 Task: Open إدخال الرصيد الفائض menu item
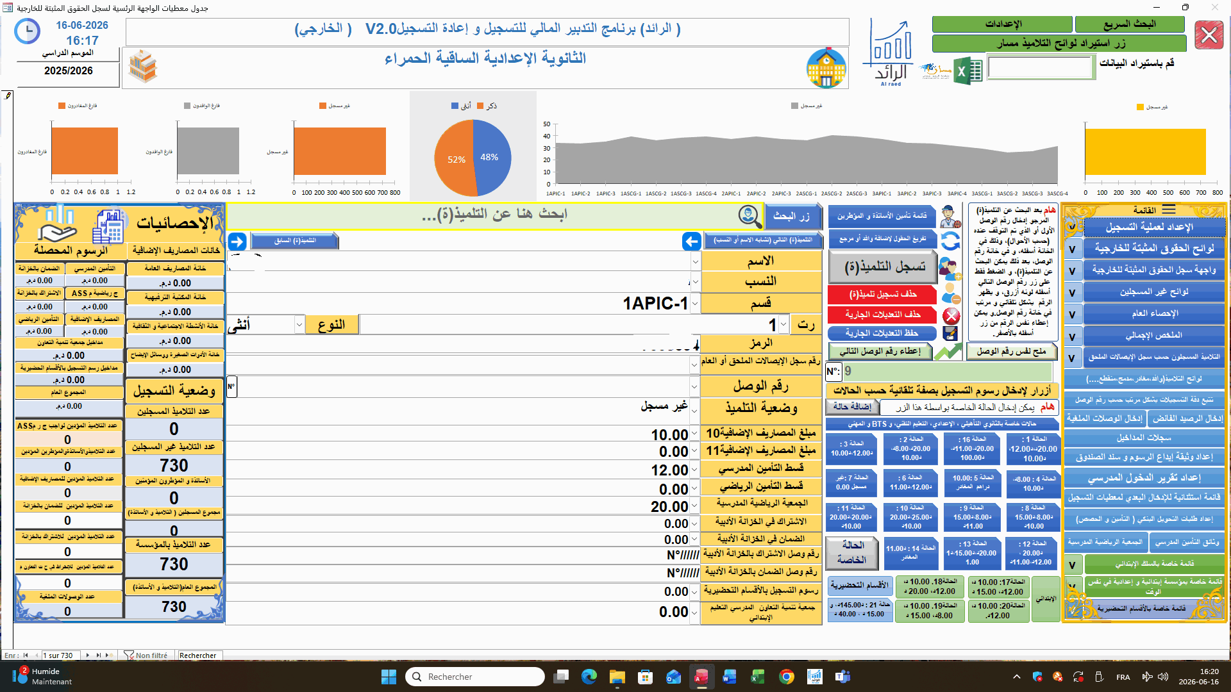click(1187, 418)
